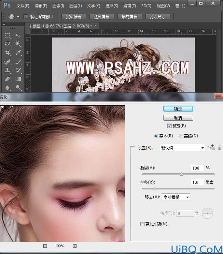Viewport: 223px width, 254px height.
Task: Select the History Brush tool
Action: (18, 70)
